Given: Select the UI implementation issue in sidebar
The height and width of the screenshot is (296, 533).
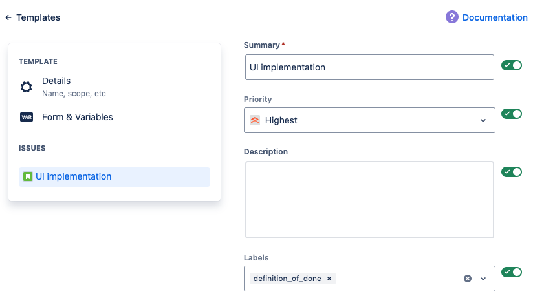Looking at the screenshot, I should point(73,176).
